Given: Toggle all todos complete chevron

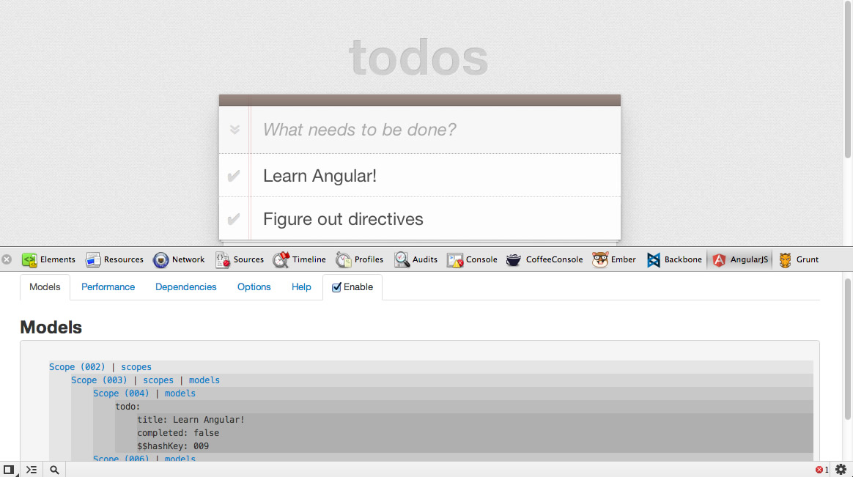Looking at the screenshot, I should (x=235, y=130).
